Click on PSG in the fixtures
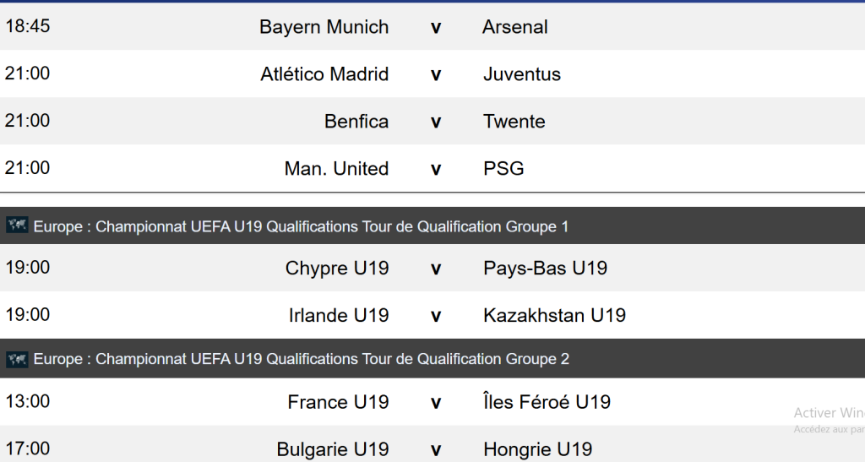The image size is (865, 462). (x=503, y=169)
